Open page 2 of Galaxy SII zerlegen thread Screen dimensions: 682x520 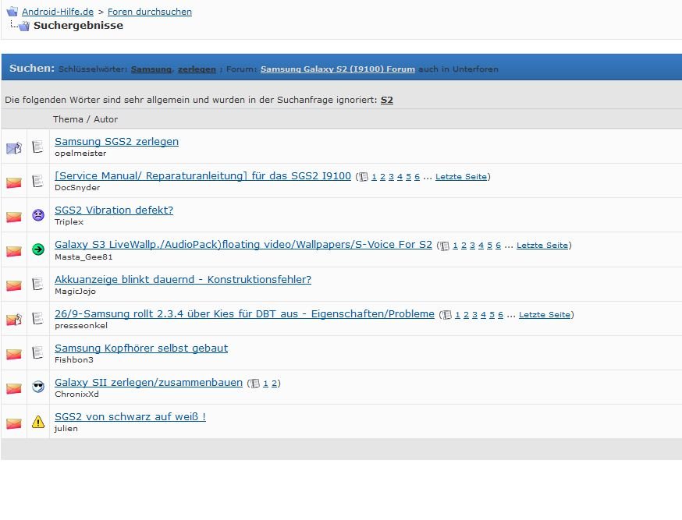point(274,384)
